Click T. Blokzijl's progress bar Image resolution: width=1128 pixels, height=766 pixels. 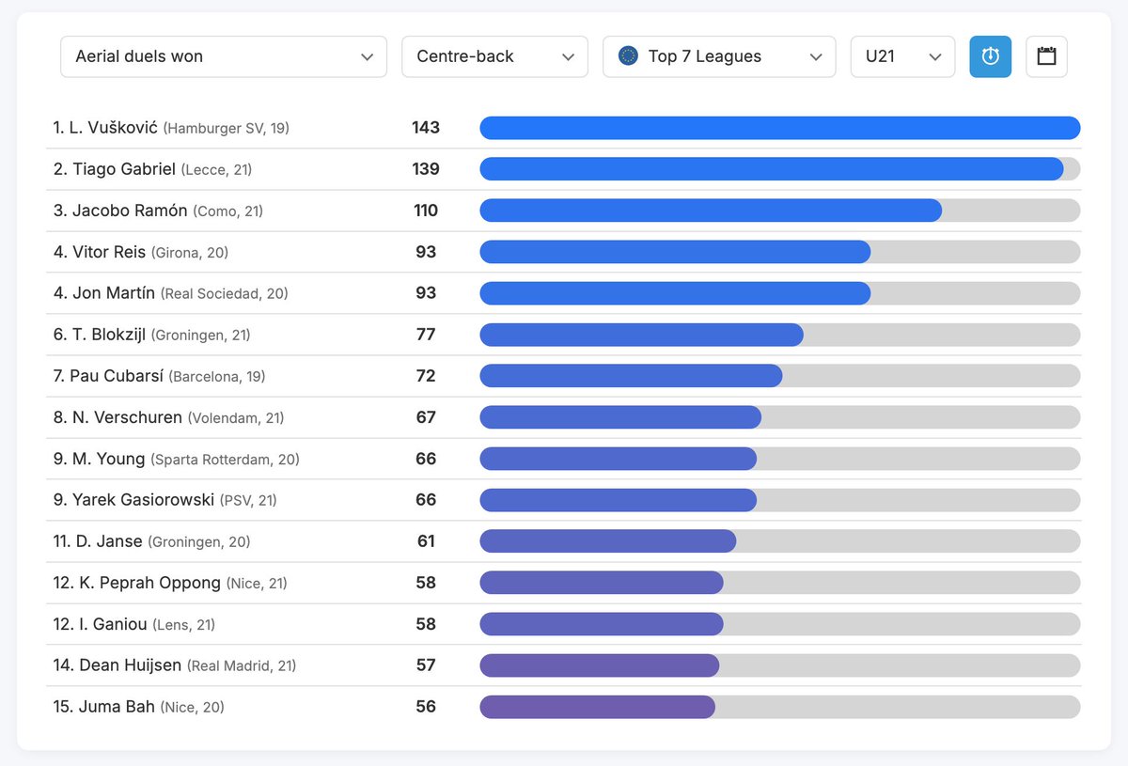[780, 335]
